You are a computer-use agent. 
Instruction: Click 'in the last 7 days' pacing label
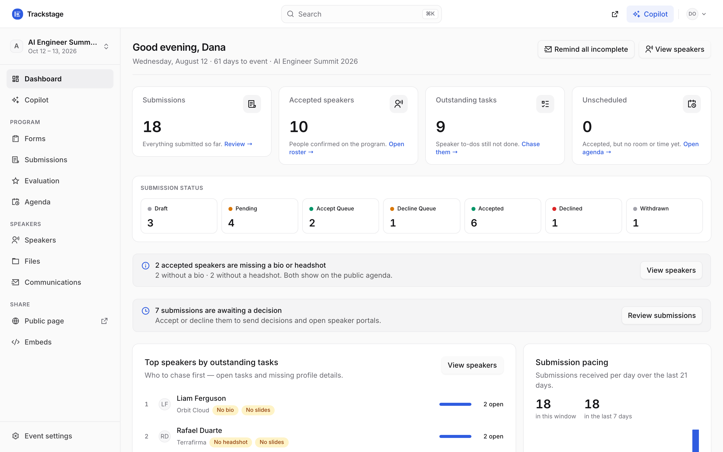pos(608,416)
